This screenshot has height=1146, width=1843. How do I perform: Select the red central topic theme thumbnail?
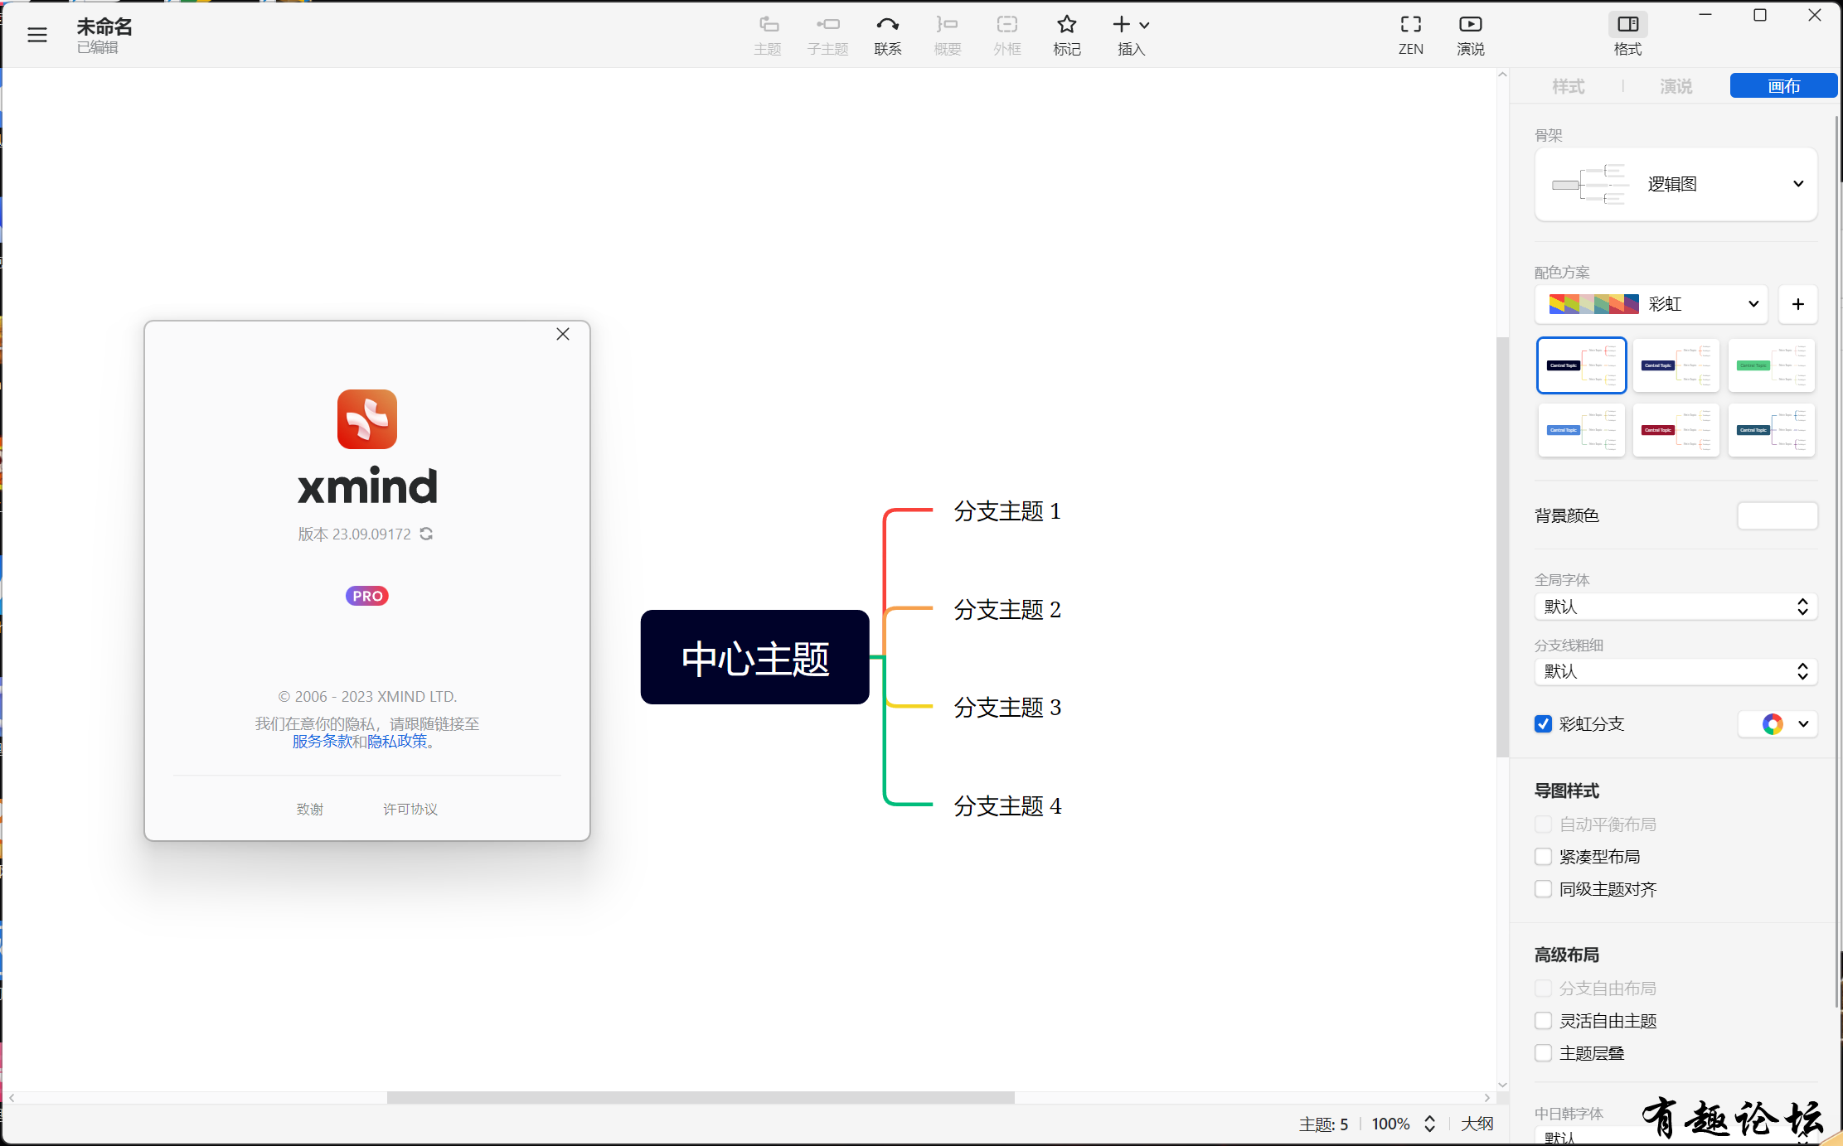tap(1676, 430)
